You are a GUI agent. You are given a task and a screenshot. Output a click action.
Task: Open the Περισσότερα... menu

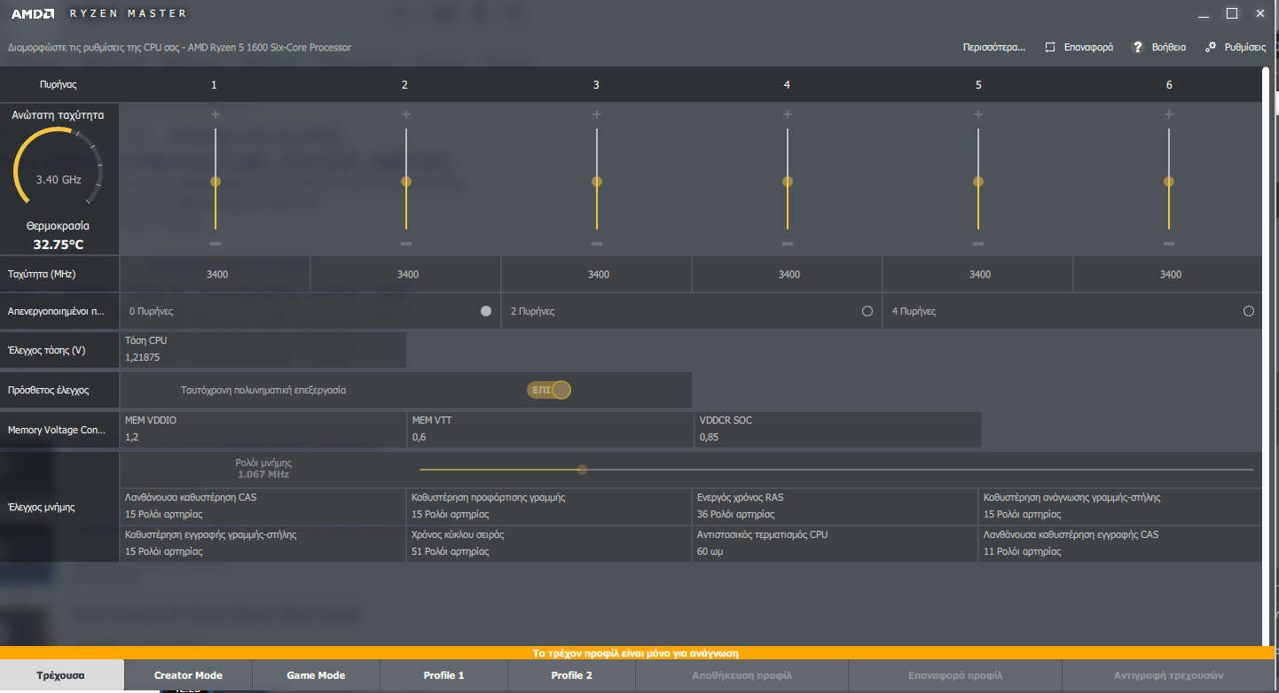coord(994,47)
